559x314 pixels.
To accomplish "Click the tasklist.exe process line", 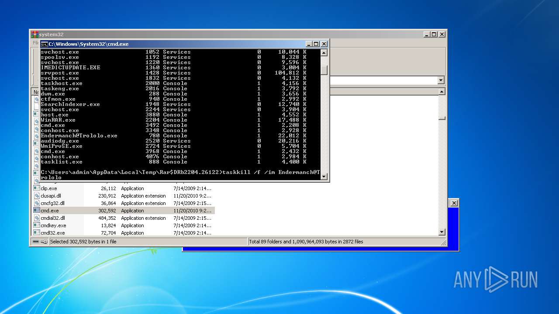I will coord(173,162).
